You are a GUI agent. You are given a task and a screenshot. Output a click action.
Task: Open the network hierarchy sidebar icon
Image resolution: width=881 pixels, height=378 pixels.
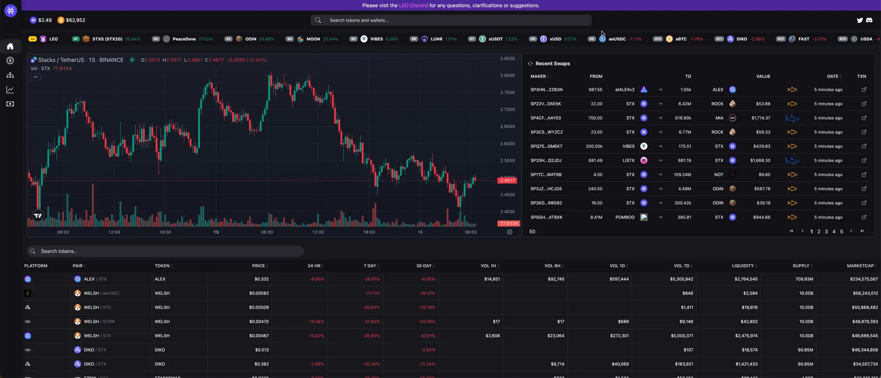[10, 75]
